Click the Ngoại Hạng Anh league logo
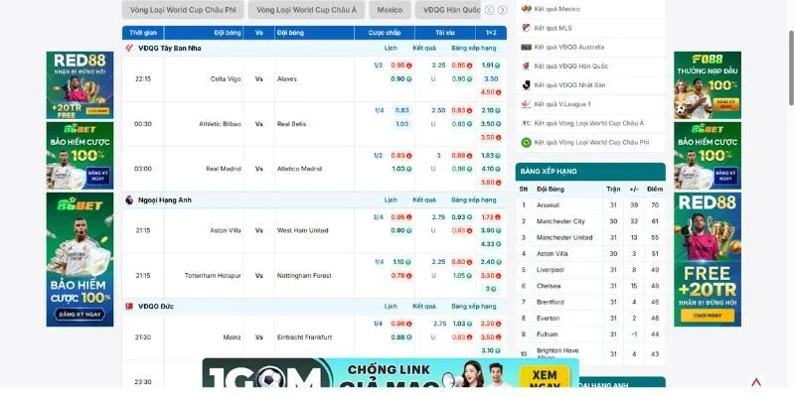795x397 pixels. 129,200
